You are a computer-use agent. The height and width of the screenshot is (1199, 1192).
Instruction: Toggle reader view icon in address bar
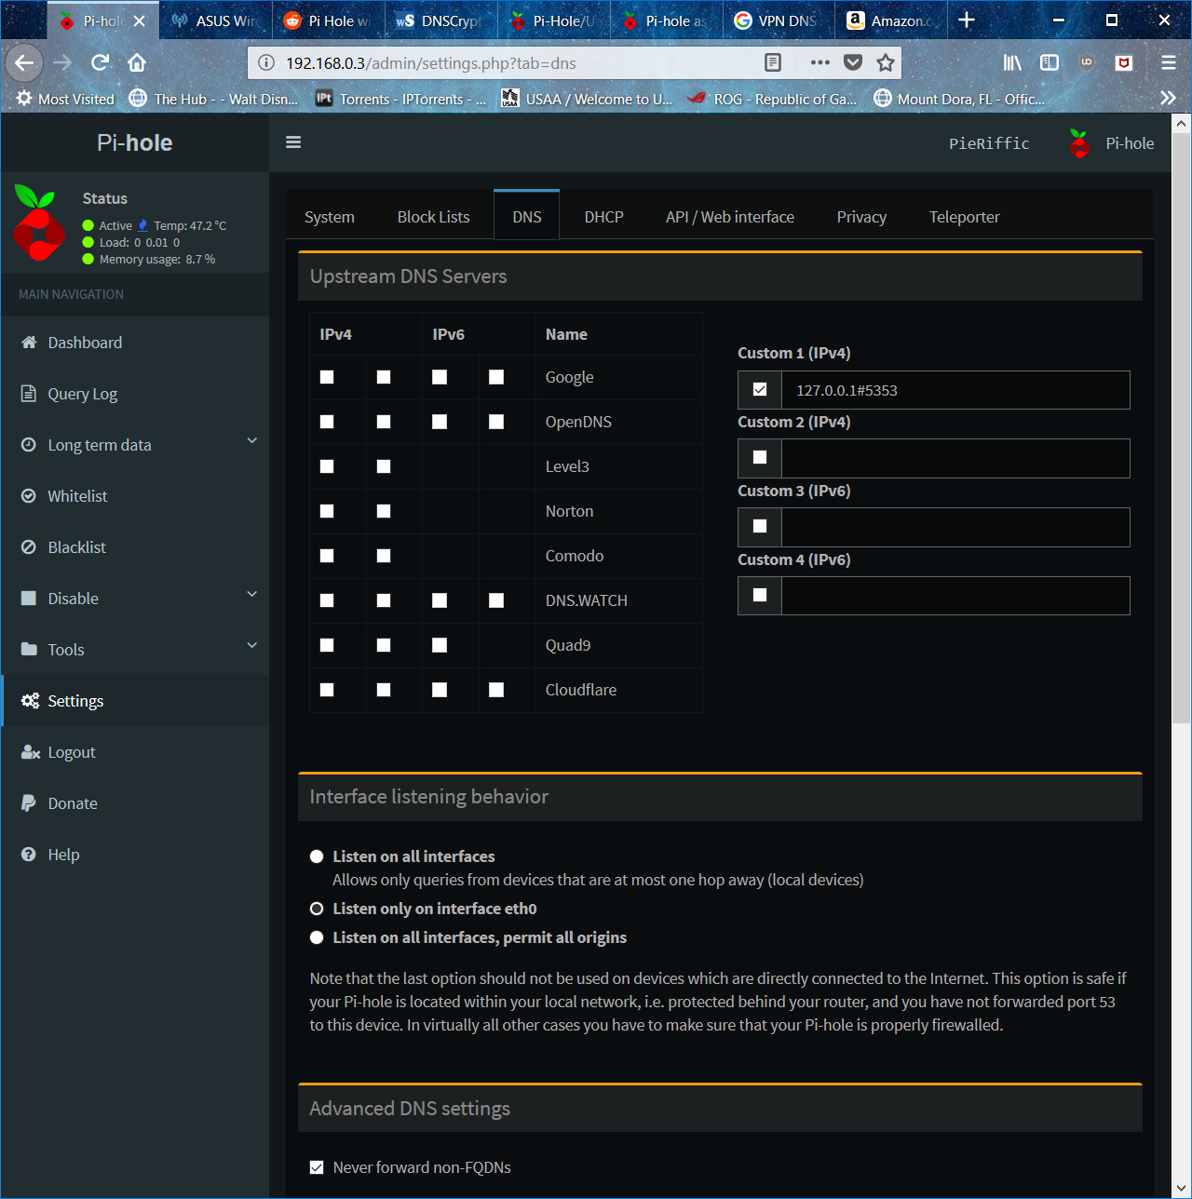772,62
